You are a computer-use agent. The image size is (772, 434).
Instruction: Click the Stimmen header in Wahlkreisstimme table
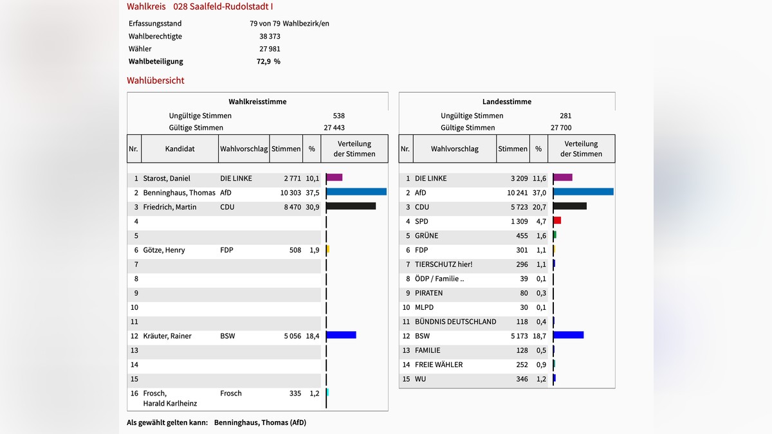286,149
